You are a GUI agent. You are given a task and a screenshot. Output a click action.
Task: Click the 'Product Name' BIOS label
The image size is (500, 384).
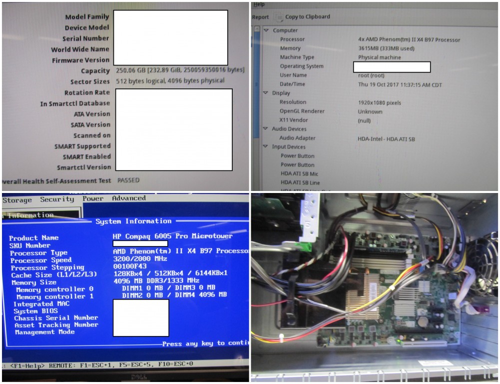(34, 238)
